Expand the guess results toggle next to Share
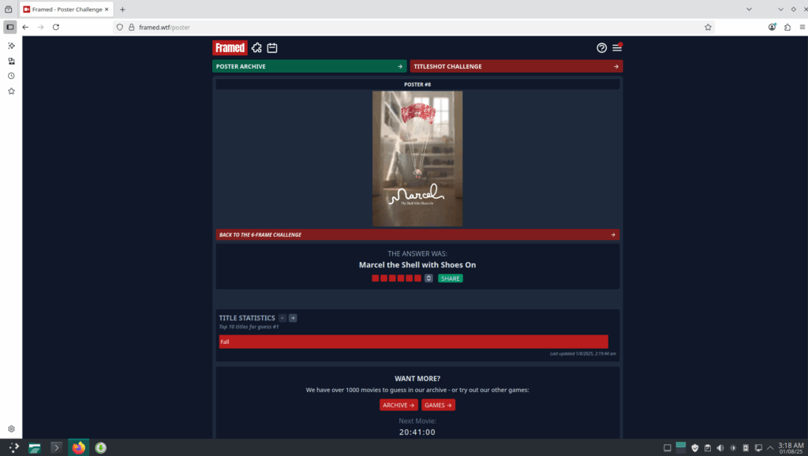The image size is (808, 456). (x=428, y=278)
